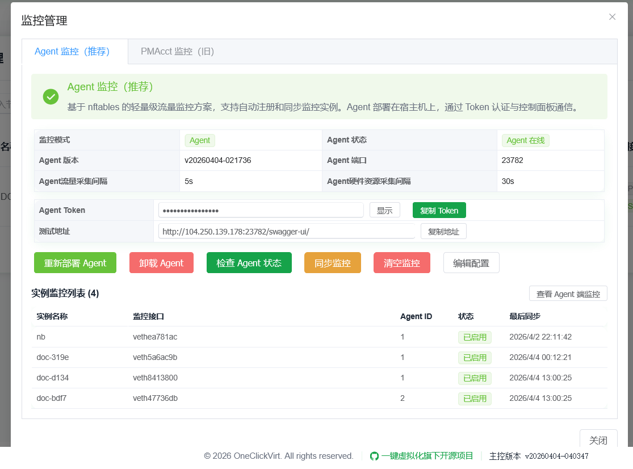Run 检查 Agent 状态 check
Image resolution: width=633 pixels, height=469 pixels.
point(249,263)
